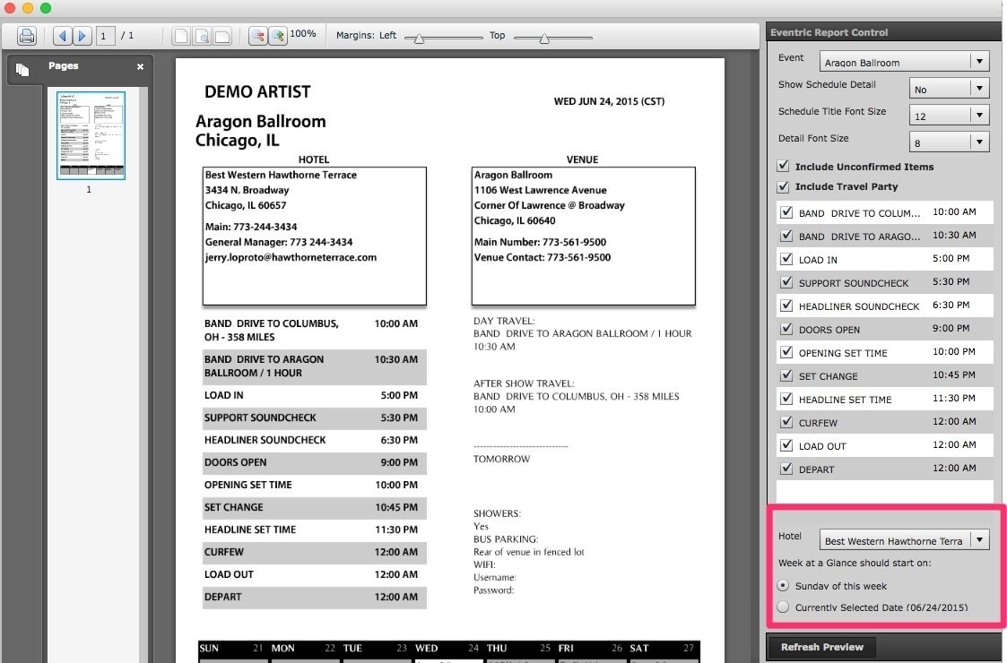Uncheck DOORS OPEN checkbox
Image resolution: width=1007 pixels, height=663 pixels.
(786, 329)
